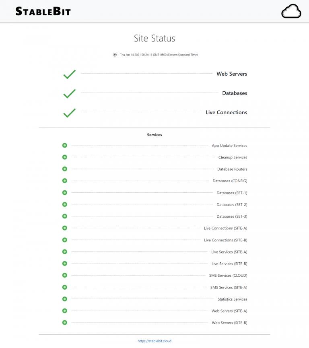This screenshot has height=348, width=309.
Task: Click the green checkmark beside Databases
Action: (x=69, y=93)
